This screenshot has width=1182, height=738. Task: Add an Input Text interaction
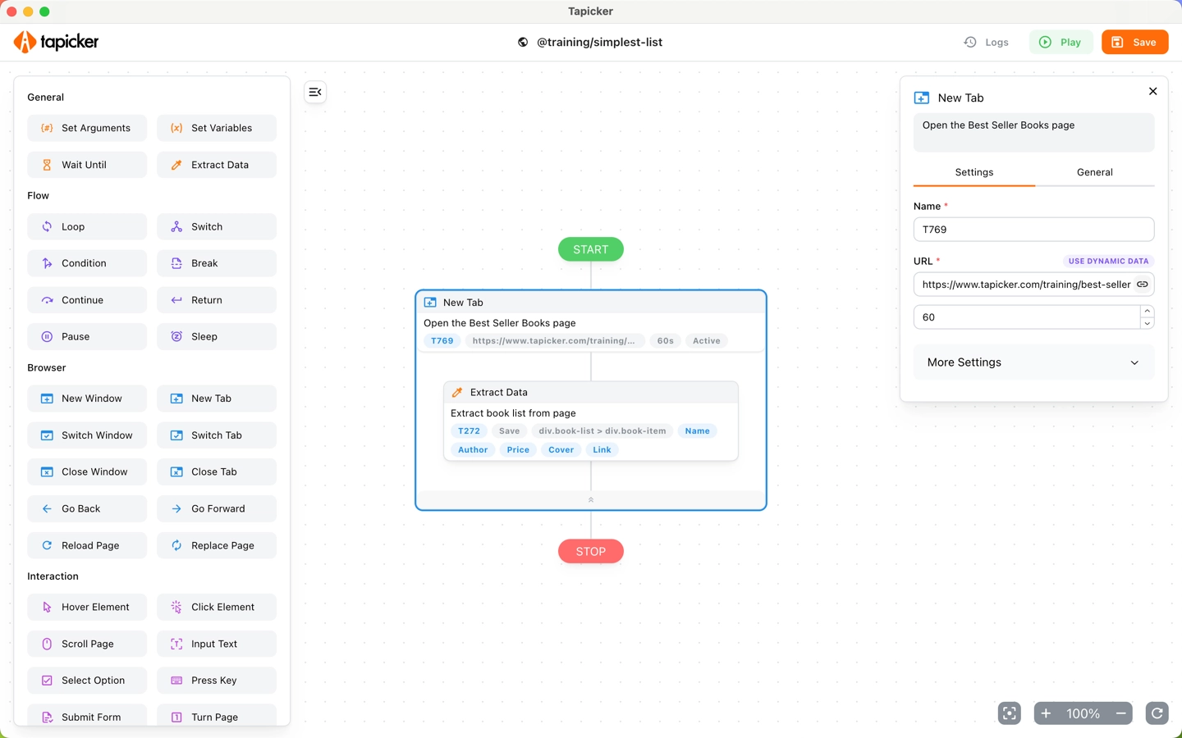(x=217, y=644)
